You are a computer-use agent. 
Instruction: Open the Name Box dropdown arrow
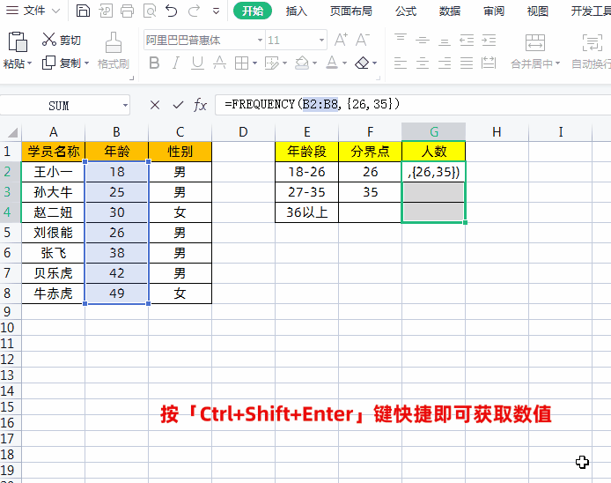125,106
